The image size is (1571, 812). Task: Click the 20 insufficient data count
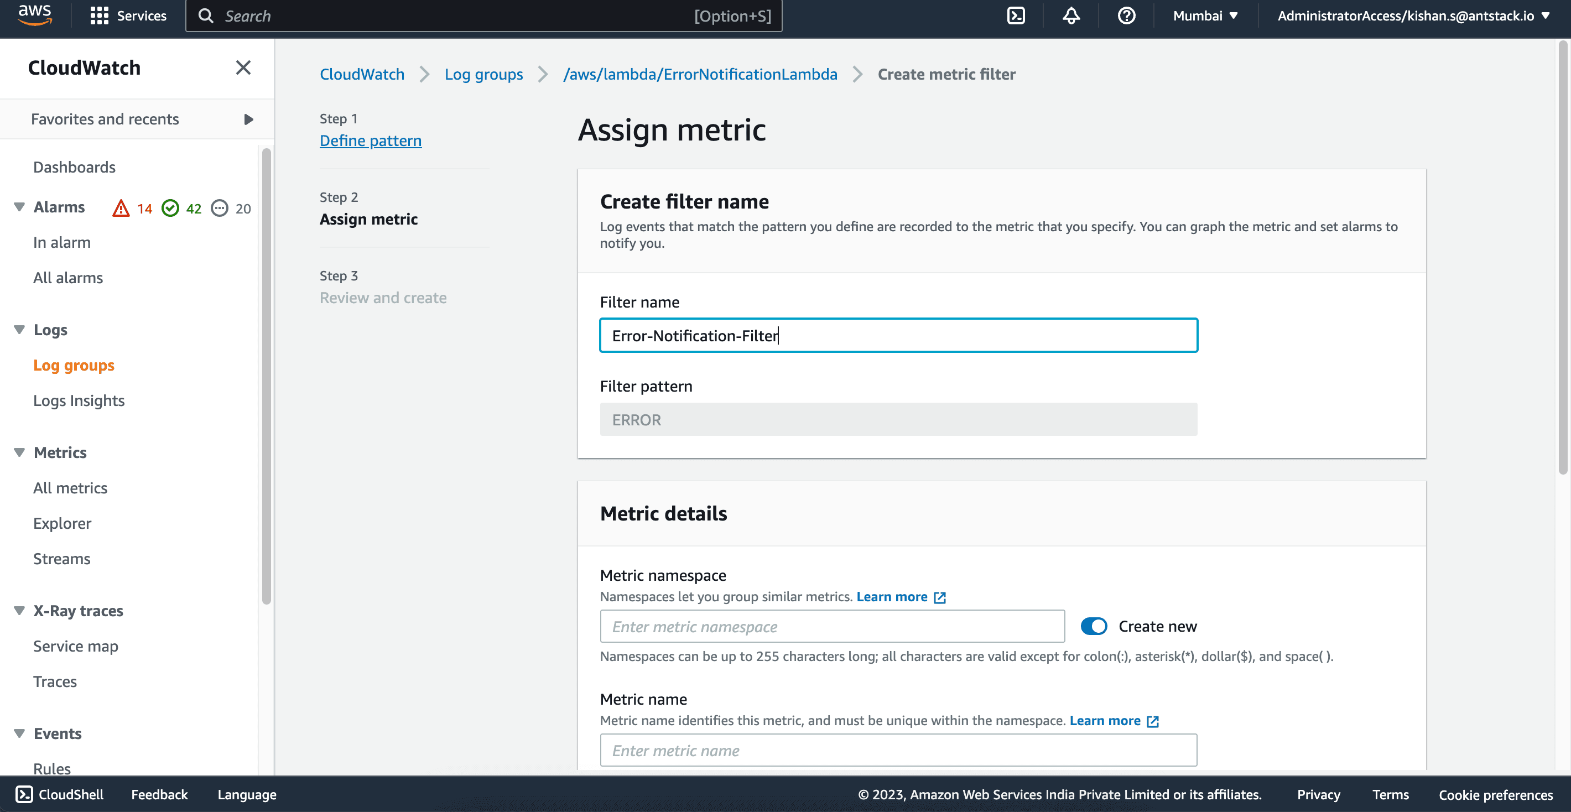[x=243, y=209]
